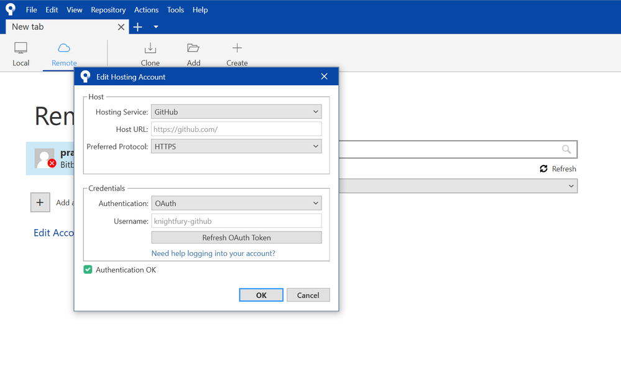Toggle the Authentication OK checkbox
The image size is (621, 366).
point(88,270)
